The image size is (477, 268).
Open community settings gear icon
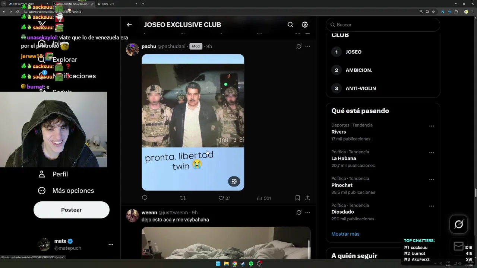pos(305,25)
